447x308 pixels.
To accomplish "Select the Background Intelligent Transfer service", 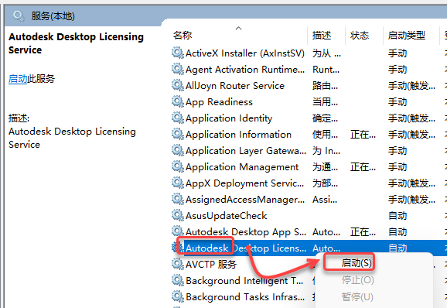I will (x=244, y=281).
